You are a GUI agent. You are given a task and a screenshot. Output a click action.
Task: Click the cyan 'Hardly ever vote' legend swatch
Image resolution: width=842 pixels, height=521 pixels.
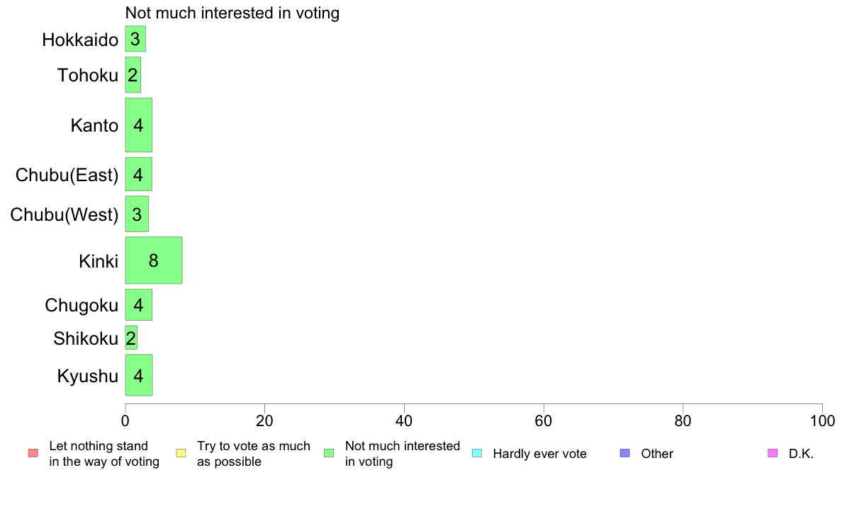pos(477,453)
